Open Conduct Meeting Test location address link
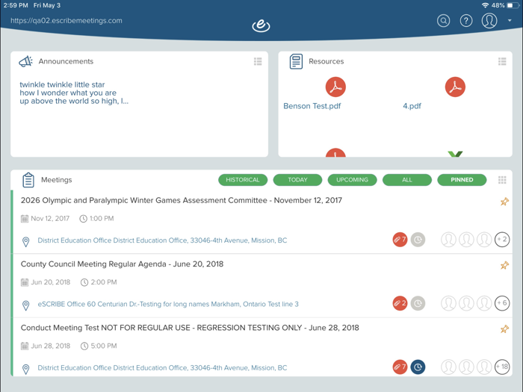 (x=162, y=367)
